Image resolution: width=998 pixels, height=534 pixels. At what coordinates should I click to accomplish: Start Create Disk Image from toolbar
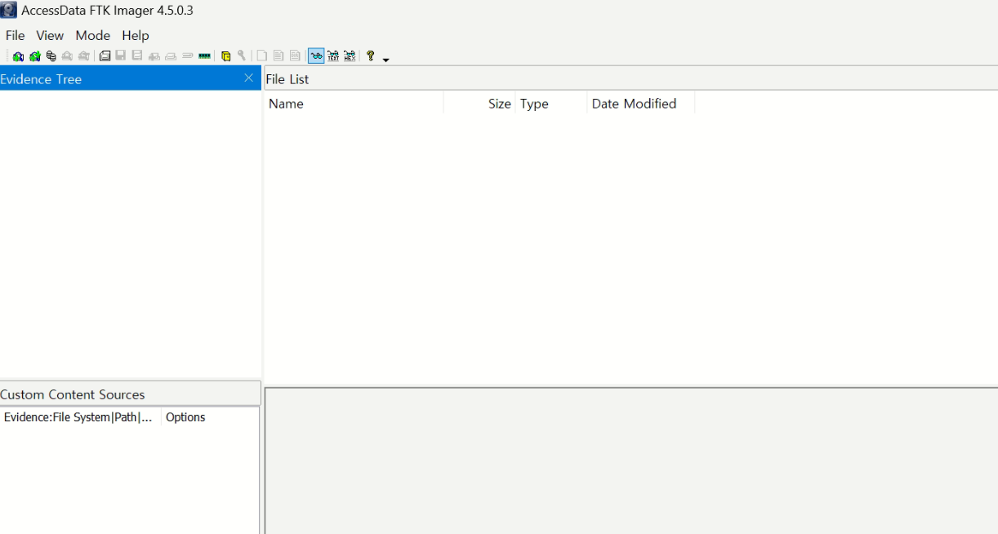coord(105,56)
